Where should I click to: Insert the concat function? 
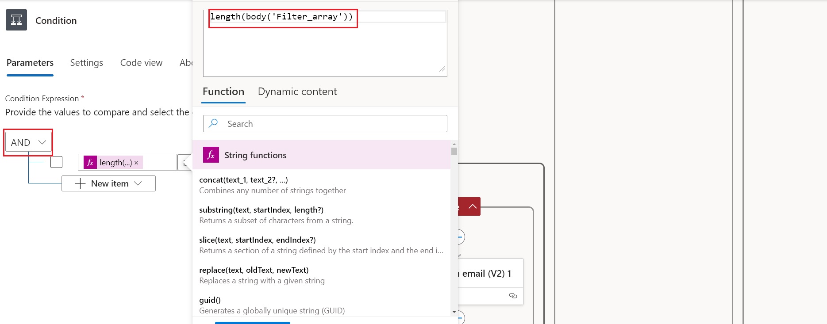coord(243,180)
